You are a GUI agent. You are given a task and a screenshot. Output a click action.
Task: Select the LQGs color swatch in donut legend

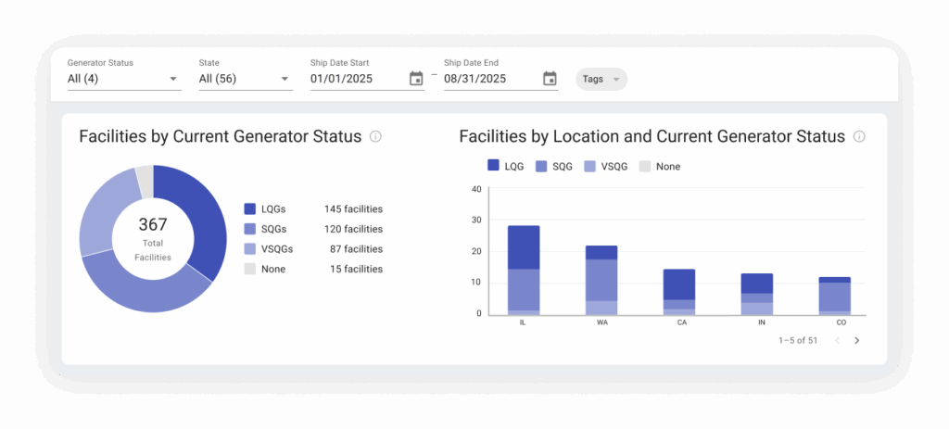pos(250,209)
